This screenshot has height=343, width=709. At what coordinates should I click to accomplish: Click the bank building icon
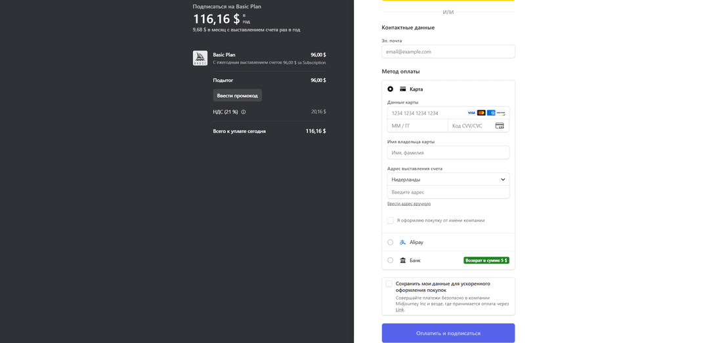pos(403,260)
